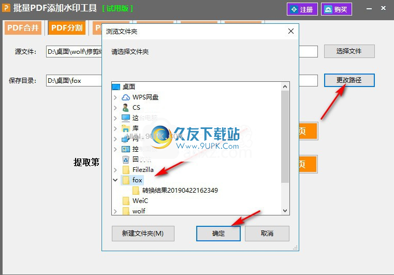Expand the 这台电脑 node
Screen dimensions: 394x275
115,118
